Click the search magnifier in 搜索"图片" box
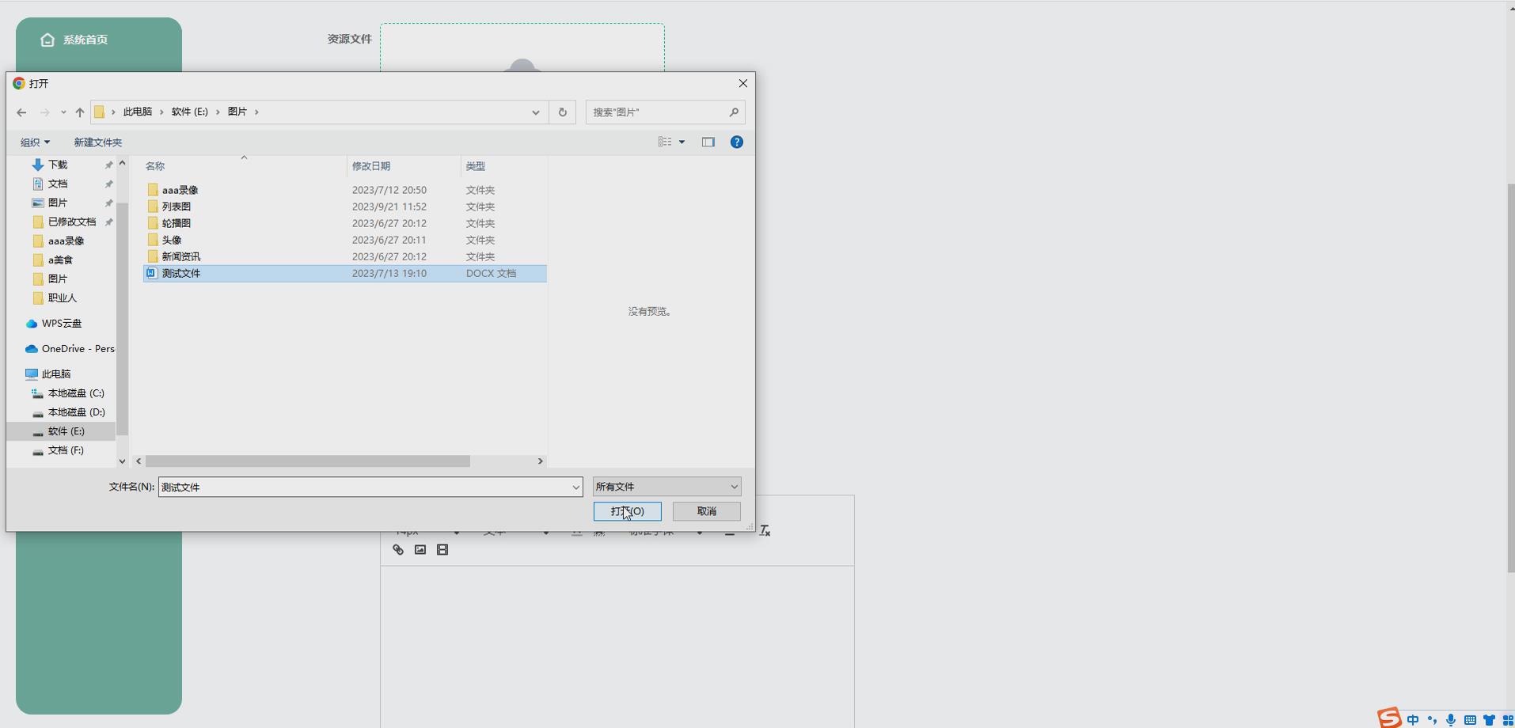This screenshot has width=1515, height=728. [734, 112]
